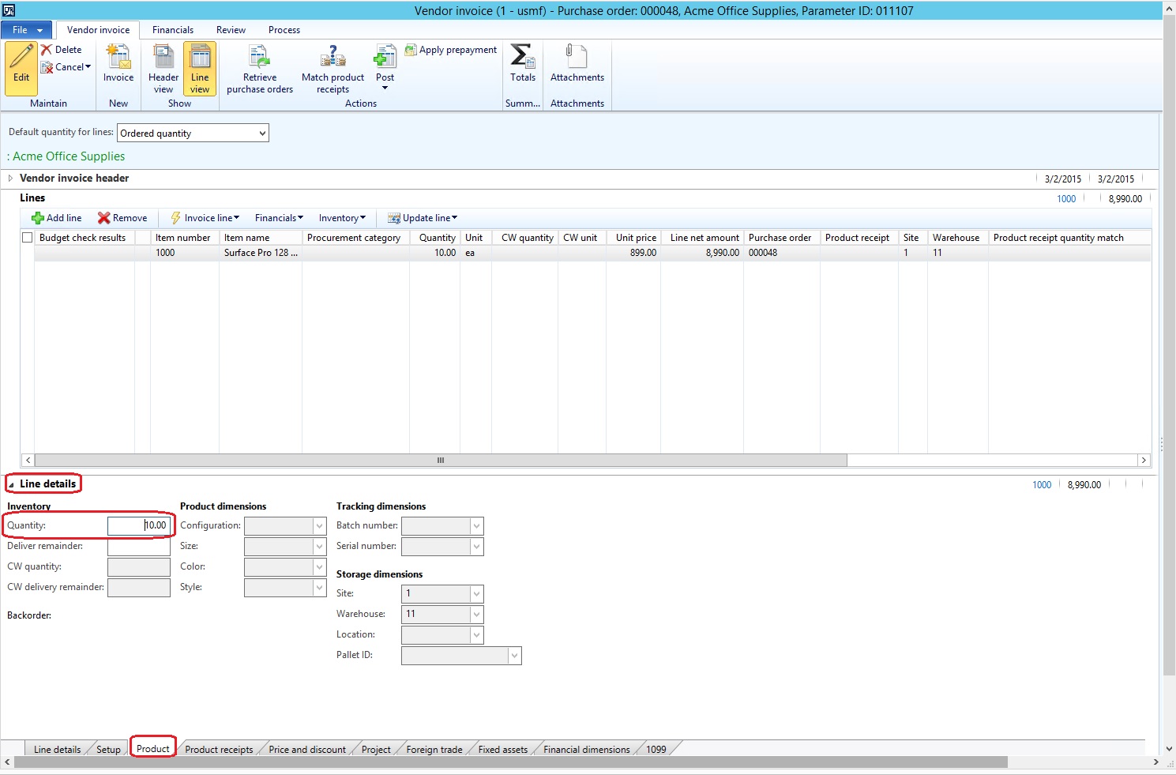
Task: Add a new line to the invoice
Action: pyautogui.click(x=55, y=217)
